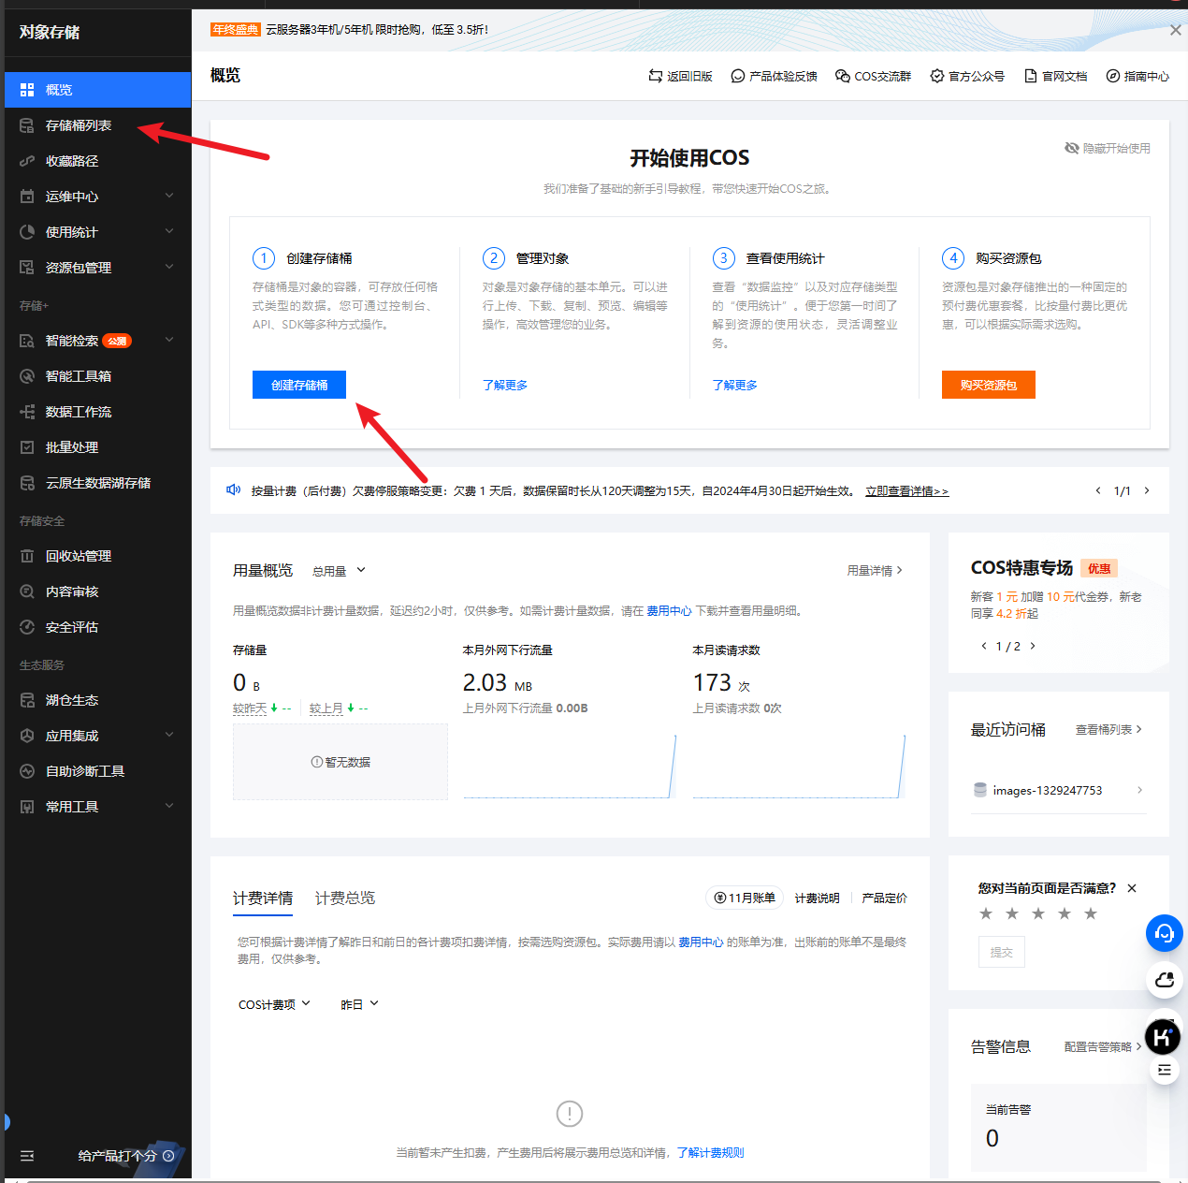Switch to 计费总览 tab
1188x1183 pixels.
345,898
